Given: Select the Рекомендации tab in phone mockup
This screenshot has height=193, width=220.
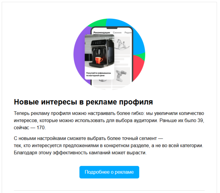Looking at the screenshot, I should click(x=102, y=33).
